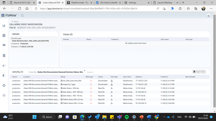Image resolution: width=216 pixels, height=121 pixels.
Task: Click the stacked servers icon in sidebar
Action: (x=4, y=36)
